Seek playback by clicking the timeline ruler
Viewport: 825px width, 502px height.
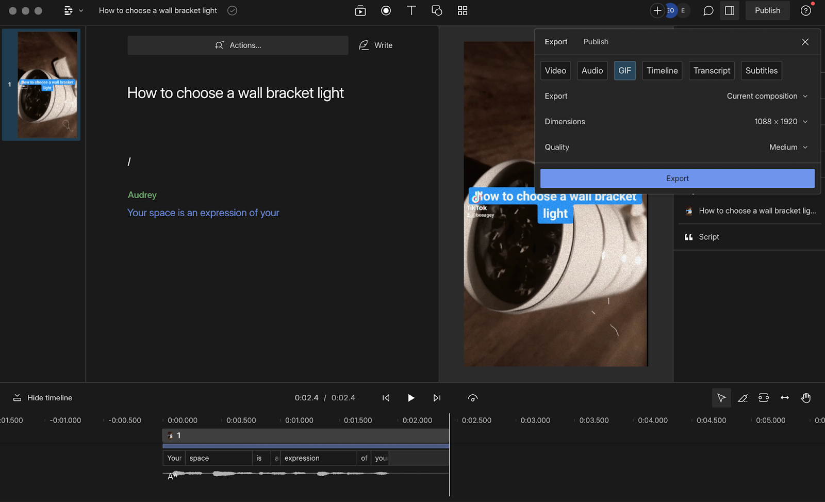coord(309,420)
